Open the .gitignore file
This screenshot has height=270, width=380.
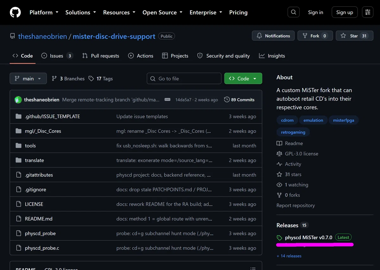(35, 189)
